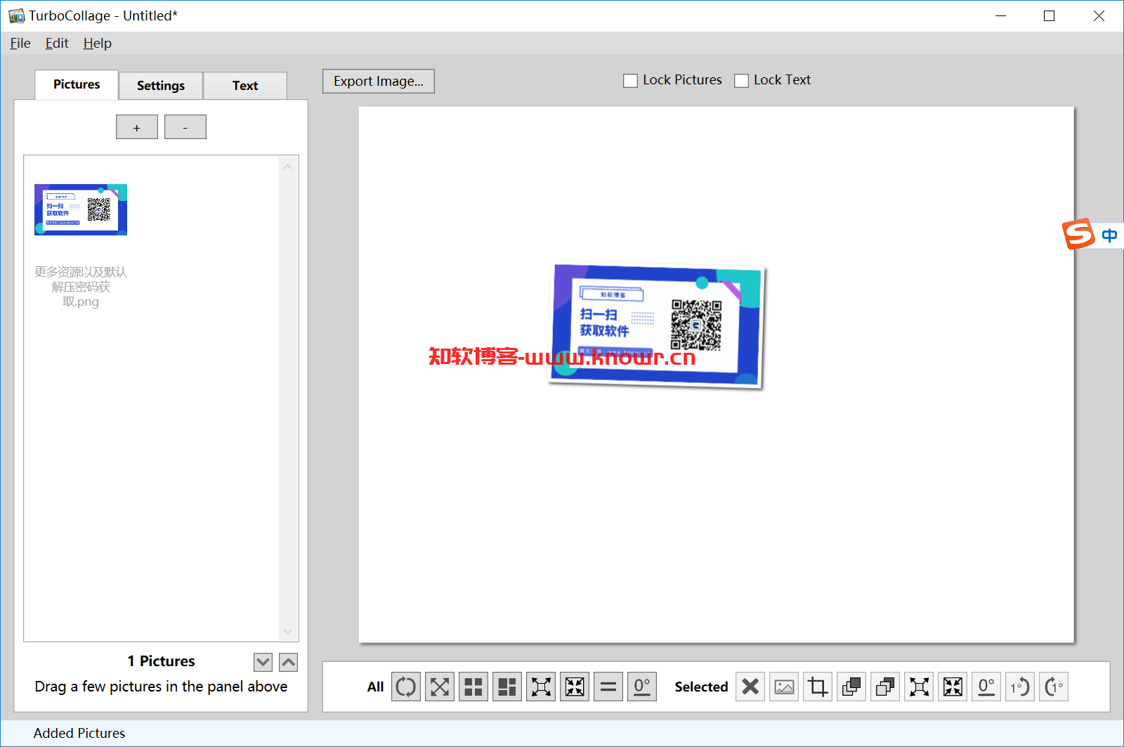Image resolution: width=1124 pixels, height=747 pixels.
Task: Switch to the Pictures tab
Action: coord(77,85)
